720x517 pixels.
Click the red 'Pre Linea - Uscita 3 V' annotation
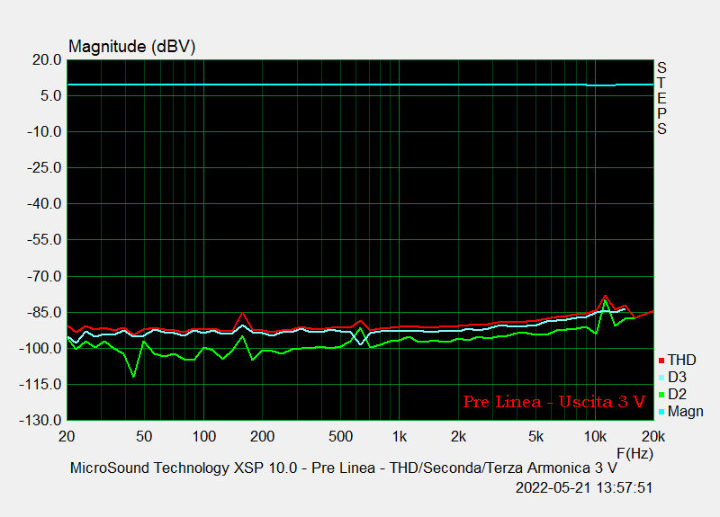tap(554, 402)
